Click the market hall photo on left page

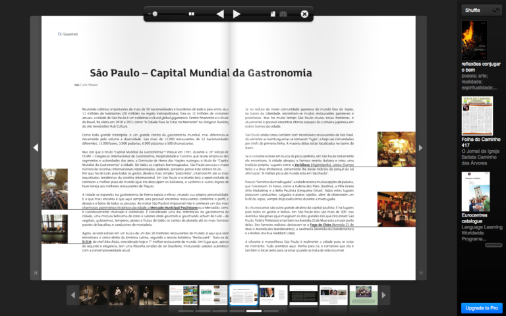(55, 189)
